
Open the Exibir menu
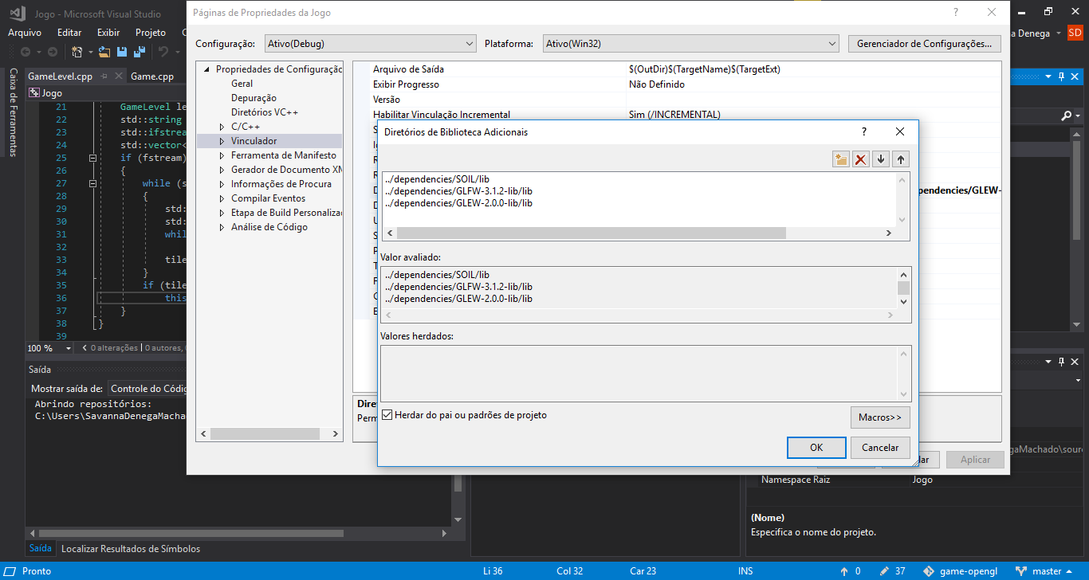tap(108, 33)
